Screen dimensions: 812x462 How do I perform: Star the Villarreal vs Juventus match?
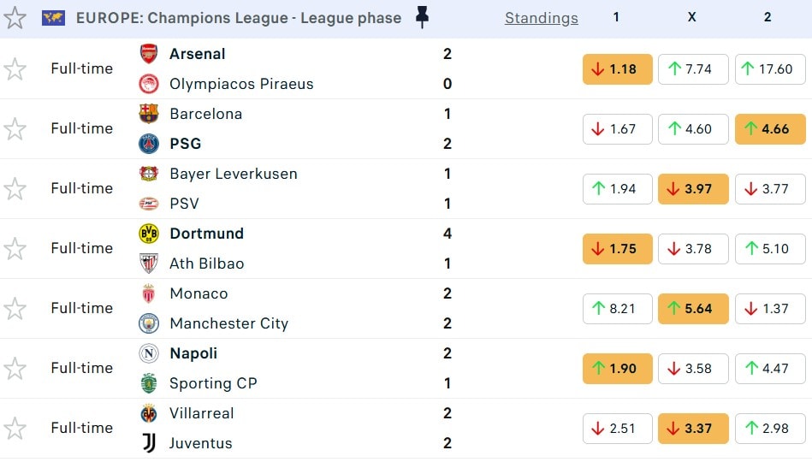pos(15,429)
